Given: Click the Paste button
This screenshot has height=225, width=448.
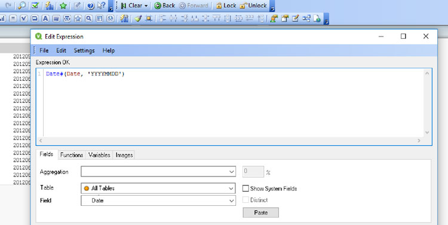Looking at the screenshot, I should tap(260, 212).
